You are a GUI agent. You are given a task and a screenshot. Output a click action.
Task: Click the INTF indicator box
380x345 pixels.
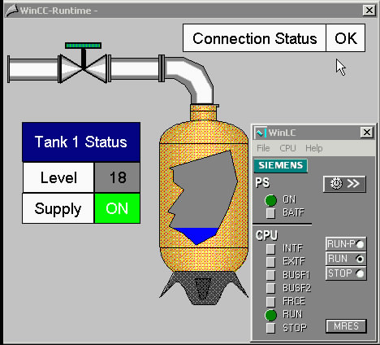click(x=270, y=249)
